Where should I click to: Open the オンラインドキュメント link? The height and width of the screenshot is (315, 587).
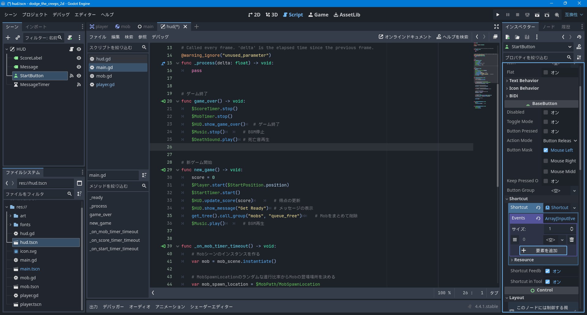click(405, 37)
